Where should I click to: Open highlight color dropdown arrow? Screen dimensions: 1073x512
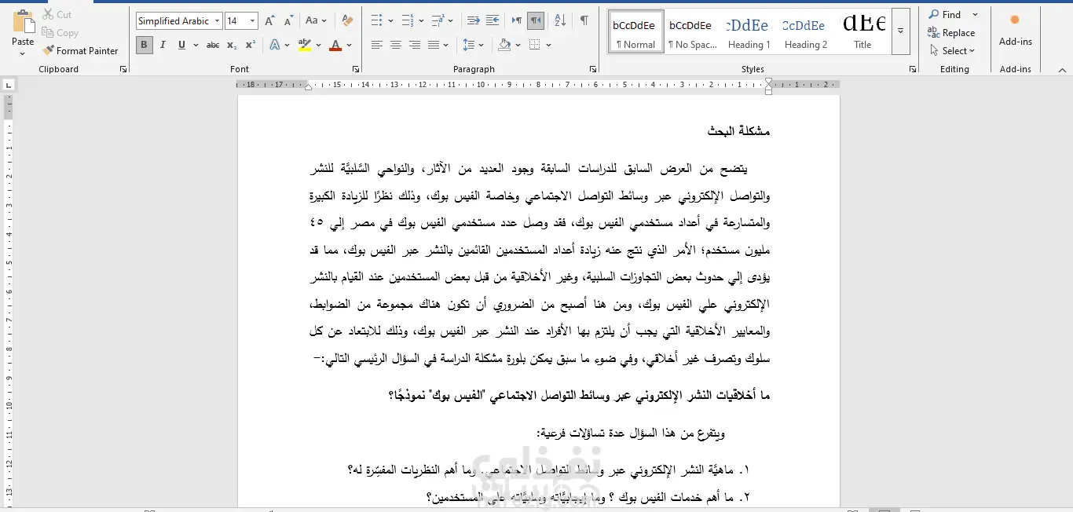[318, 45]
